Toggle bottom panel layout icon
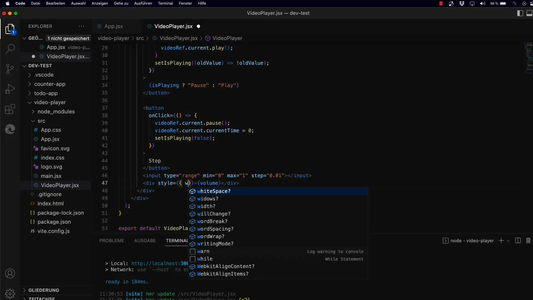This screenshot has height=300, width=533. [529, 13]
